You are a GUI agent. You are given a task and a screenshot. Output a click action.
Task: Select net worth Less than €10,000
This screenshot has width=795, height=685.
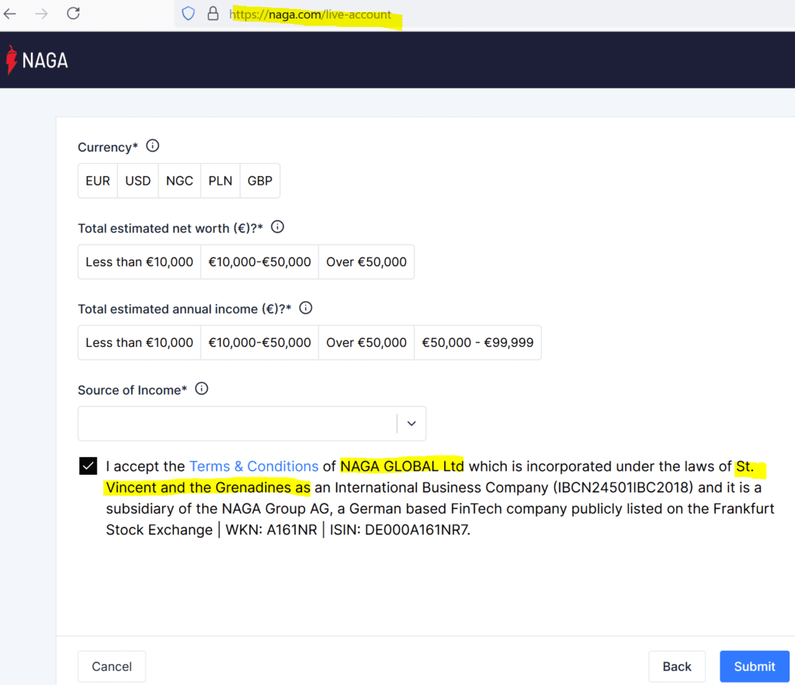coord(140,262)
